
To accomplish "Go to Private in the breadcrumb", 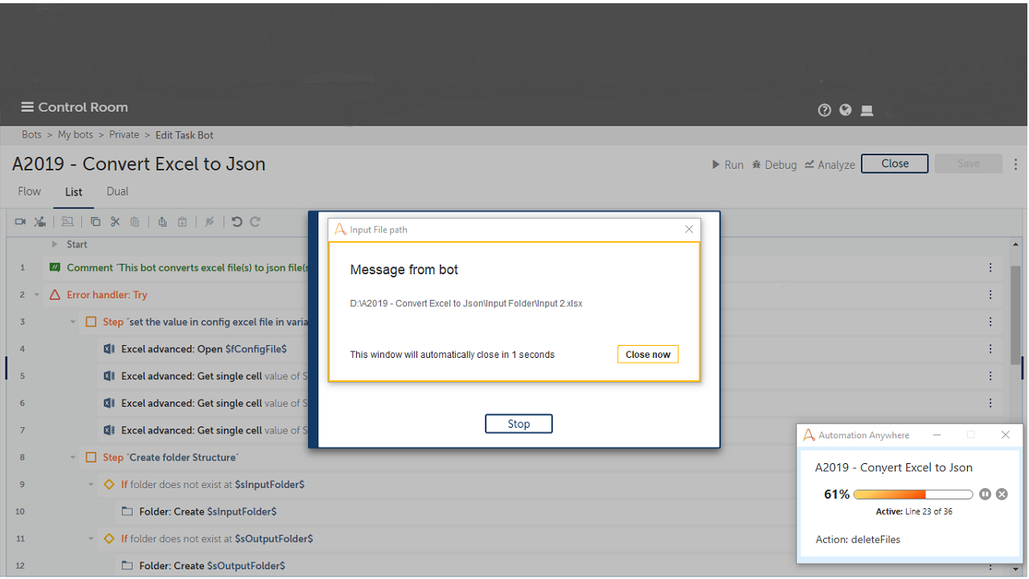I will coord(124,135).
